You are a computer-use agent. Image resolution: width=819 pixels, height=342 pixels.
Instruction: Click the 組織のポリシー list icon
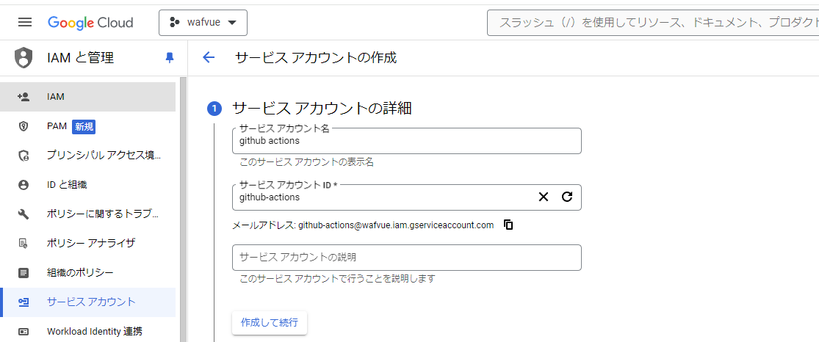click(x=24, y=272)
